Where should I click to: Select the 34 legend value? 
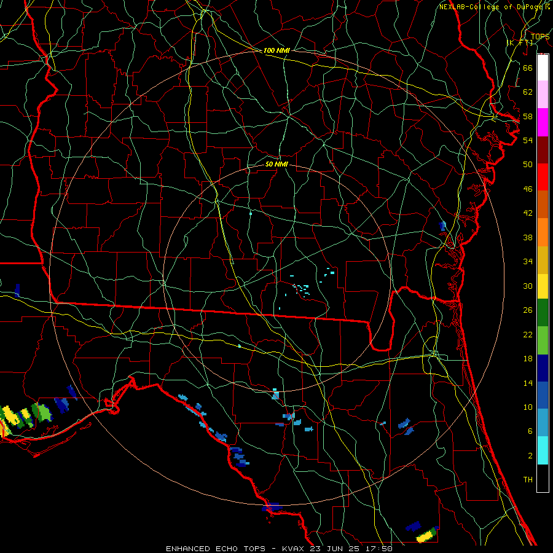(528, 262)
